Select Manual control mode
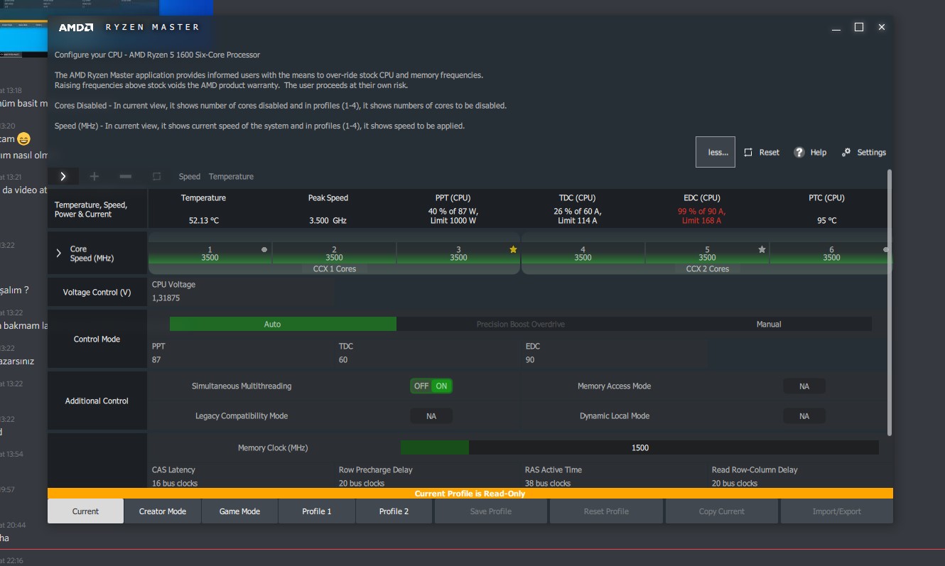 [769, 324]
